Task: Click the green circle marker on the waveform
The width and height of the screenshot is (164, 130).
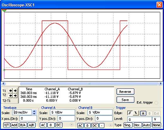Action: 4,70
